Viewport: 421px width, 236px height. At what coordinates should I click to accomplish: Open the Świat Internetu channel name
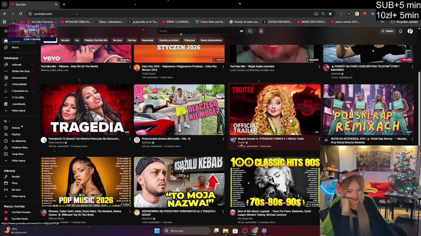coord(56,143)
